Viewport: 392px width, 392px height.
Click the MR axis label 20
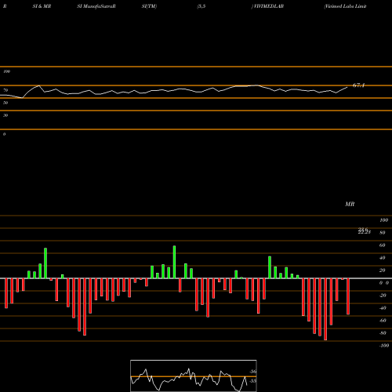click(x=382, y=270)
